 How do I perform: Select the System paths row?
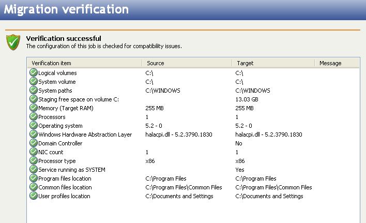point(55,91)
